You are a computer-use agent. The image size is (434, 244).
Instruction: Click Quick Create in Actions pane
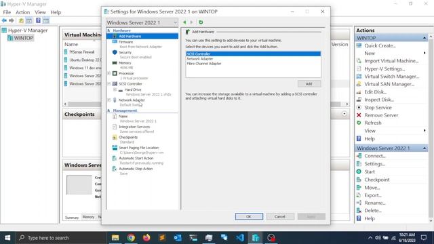point(380,45)
